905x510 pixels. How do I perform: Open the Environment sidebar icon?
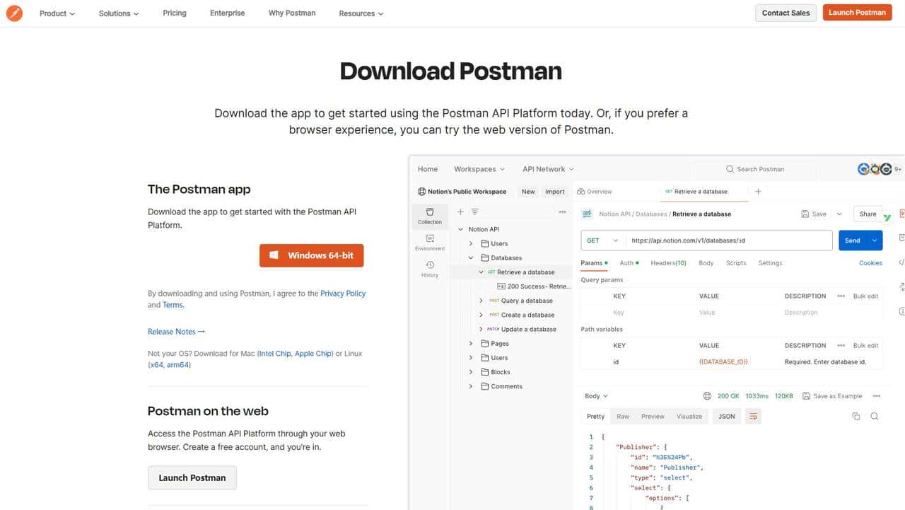430,243
